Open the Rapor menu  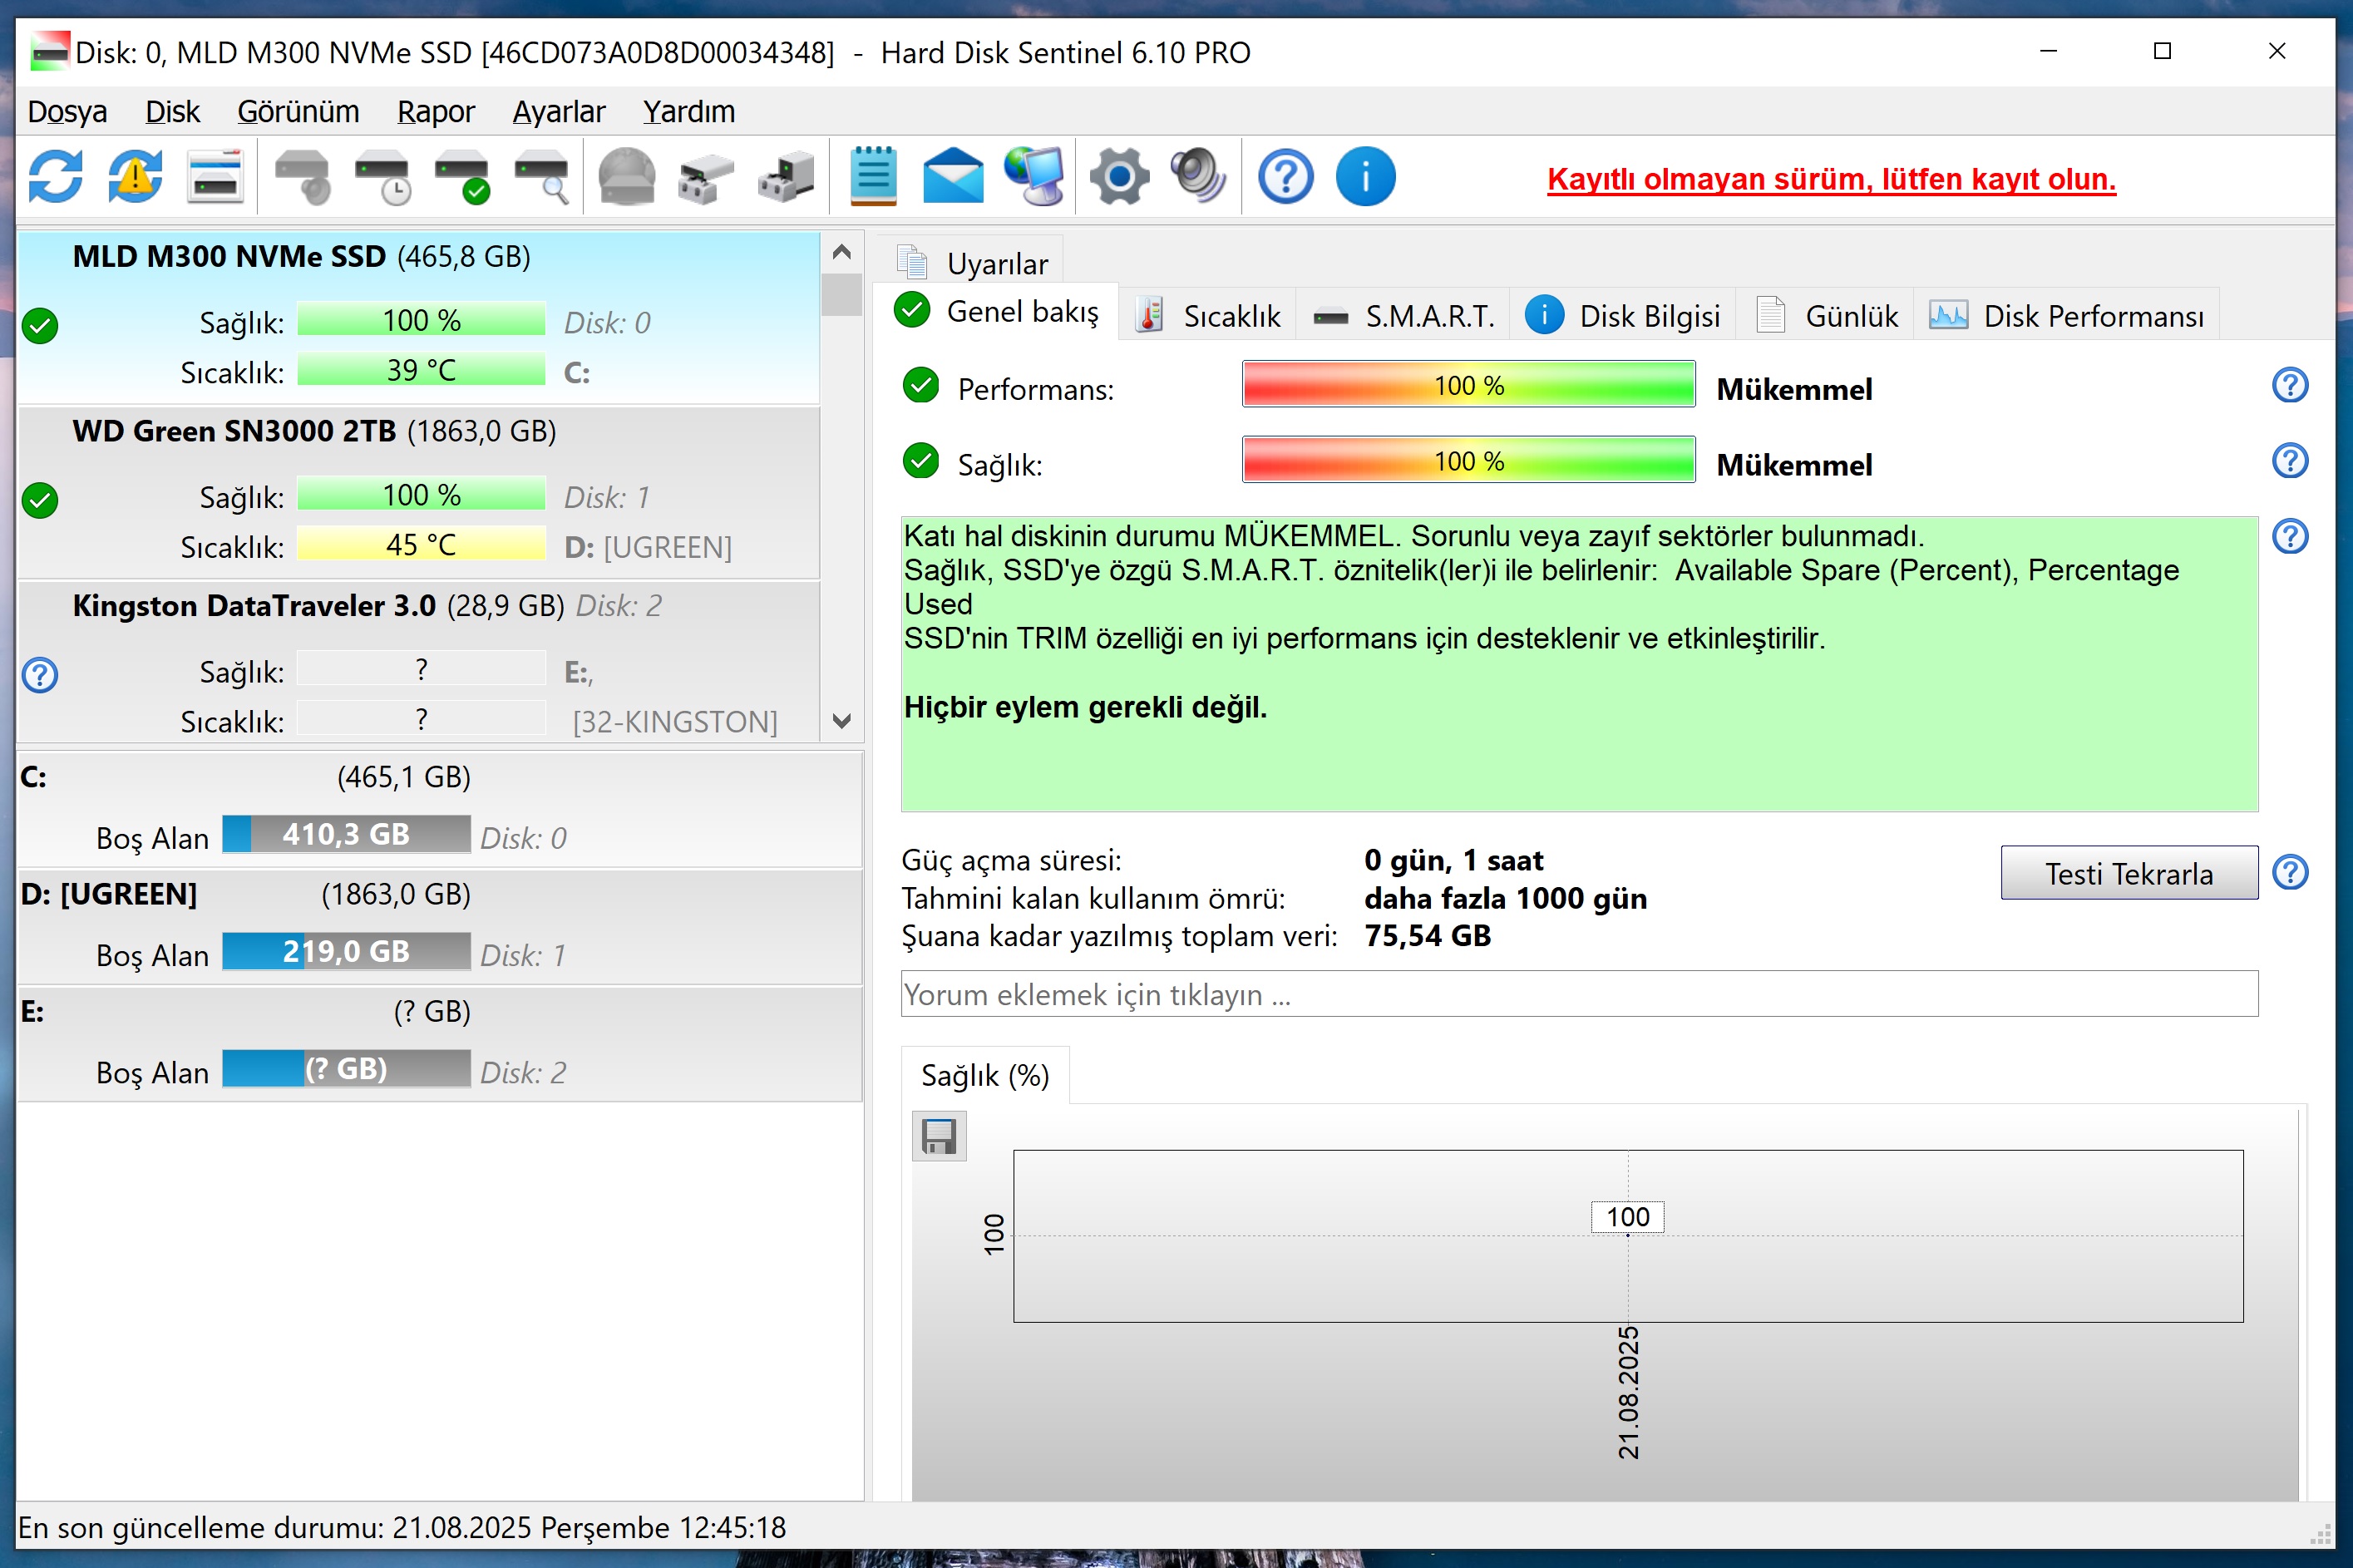[x=435, y=111]
